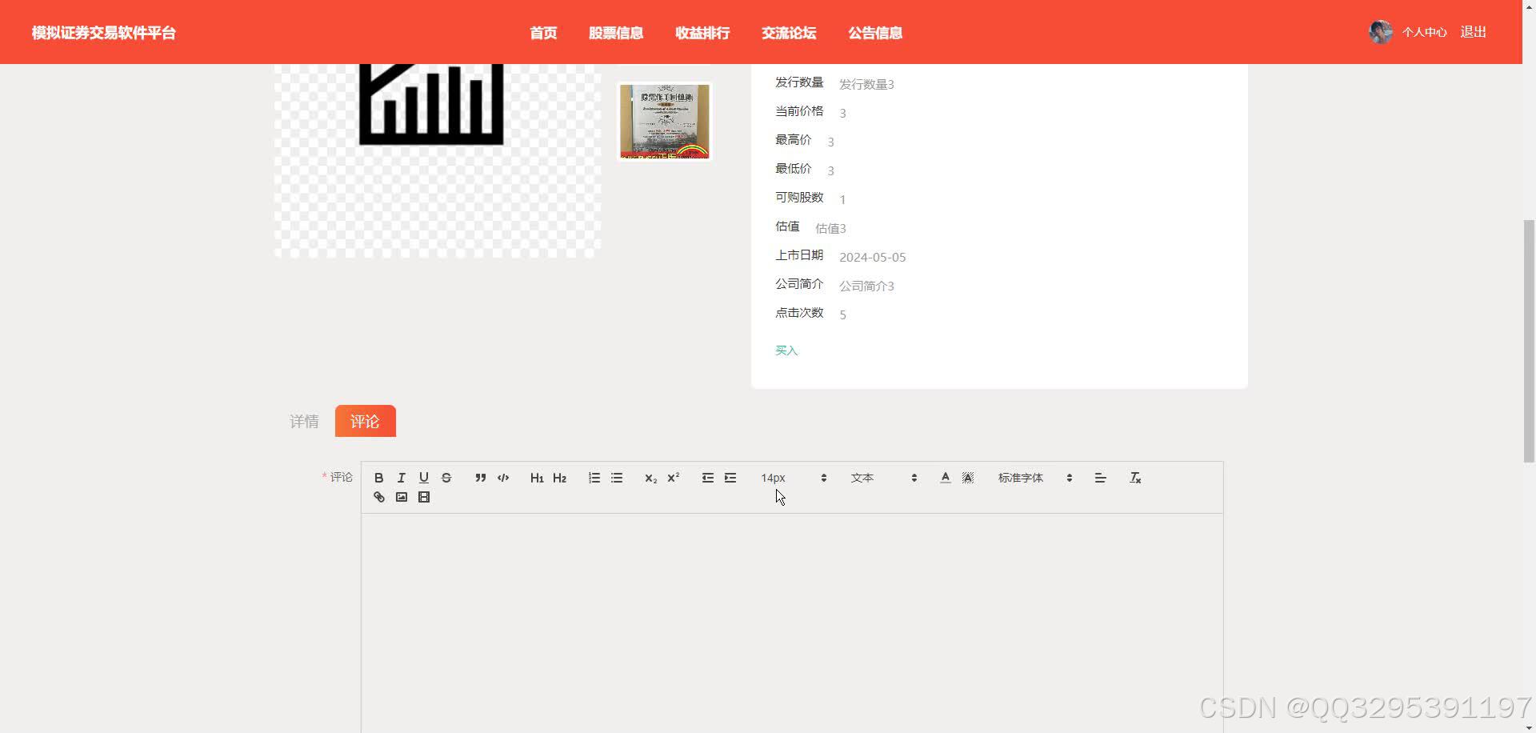Viewport: 1536px width, 733px height.
Task: Increase indent in the comment editor
Action: (x=730, y=478)
